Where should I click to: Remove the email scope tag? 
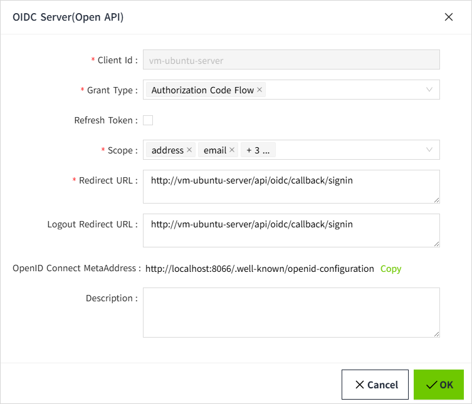[x=232, y=150]
